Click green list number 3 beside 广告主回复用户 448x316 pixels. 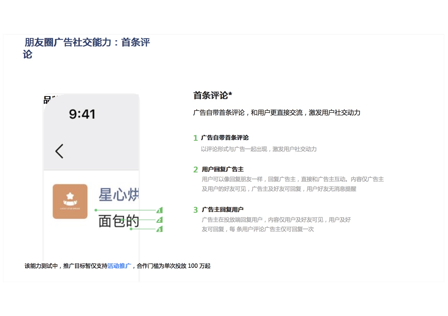tap(196, 210)
